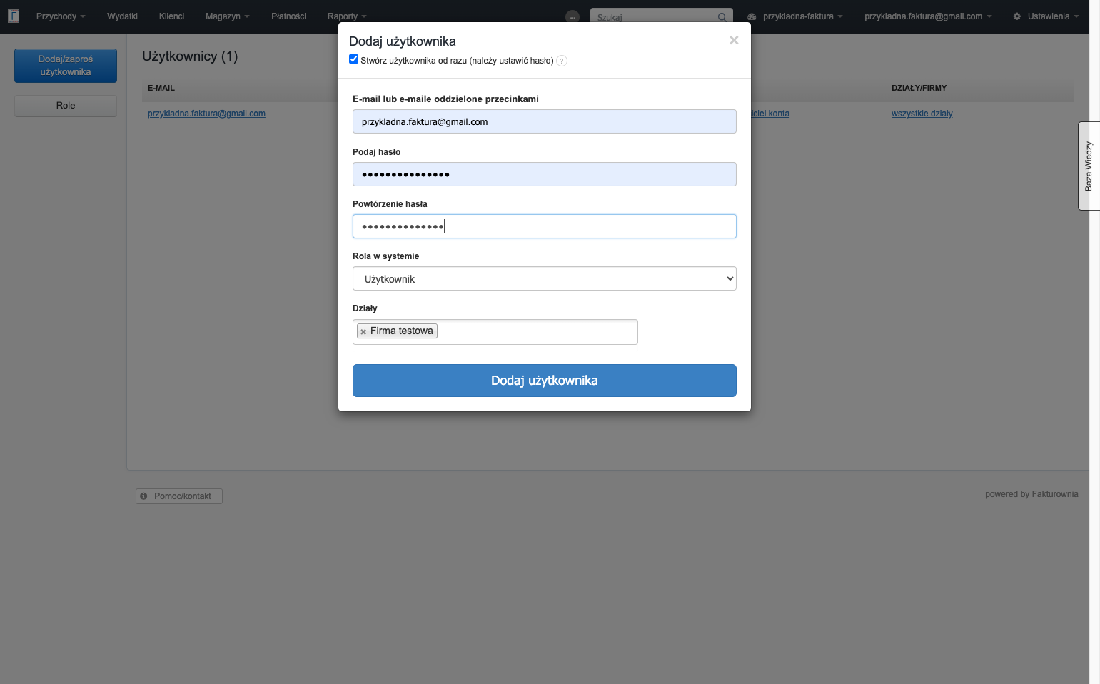This screenshot has width=1100, height=684.
Task: Open przykladna.faktura@gmail.com link in table
Action: 206,114
